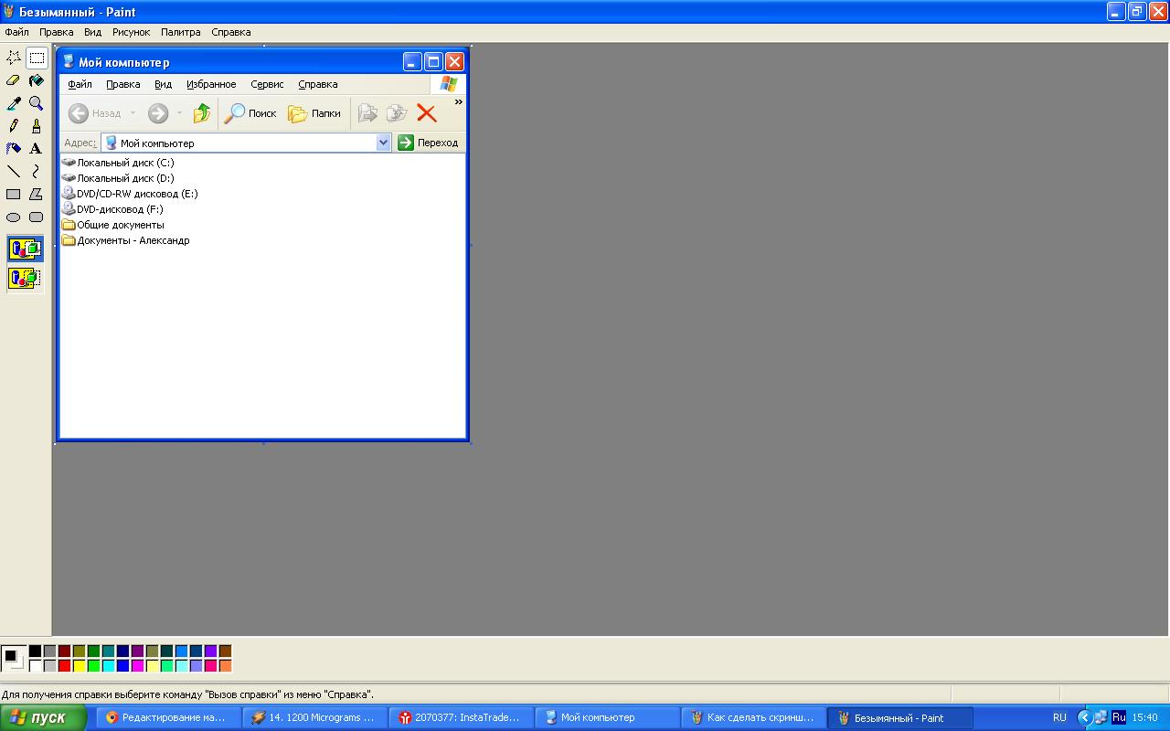Open the Палитра menu in Paint
The width and height of the screenshot is (1170, 731).
[180, 32]
